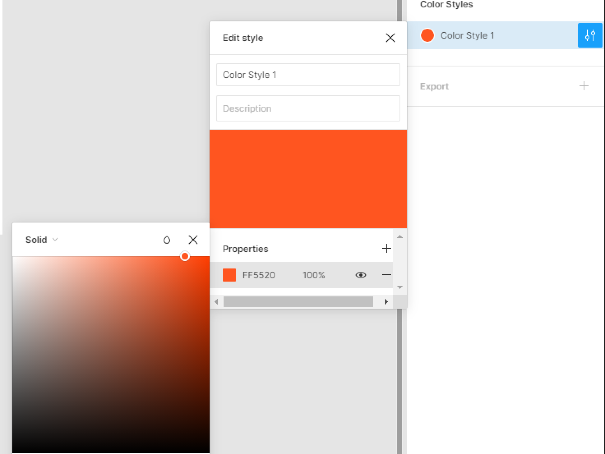Click the orange circle beside Color Style 1
Viewport: 605px width, 454px height.
pos(427,35)
